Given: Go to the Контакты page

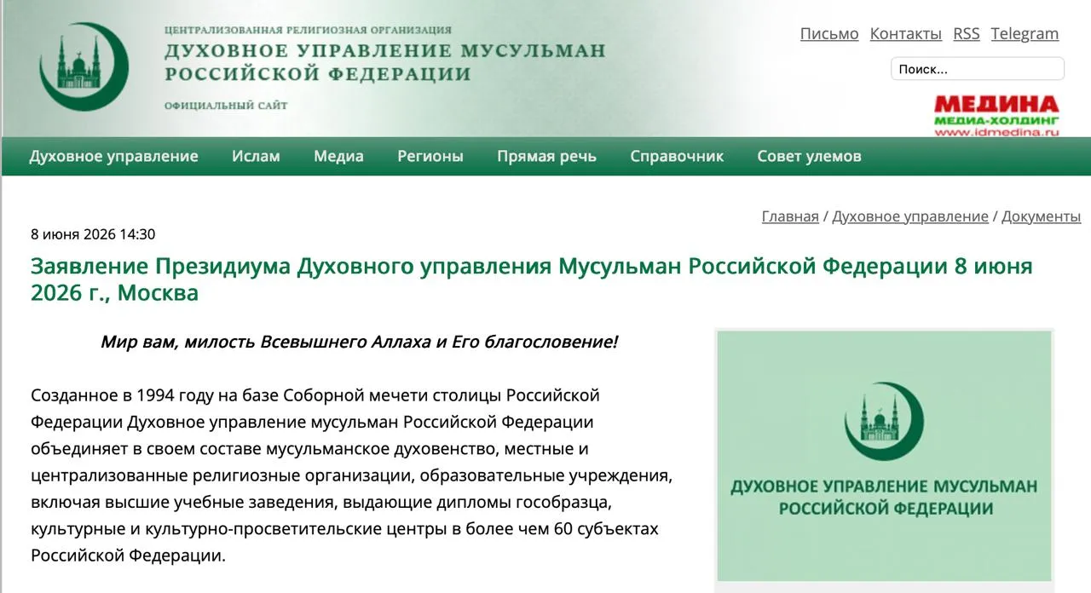Looking at the screenshot, I should 905,34.
